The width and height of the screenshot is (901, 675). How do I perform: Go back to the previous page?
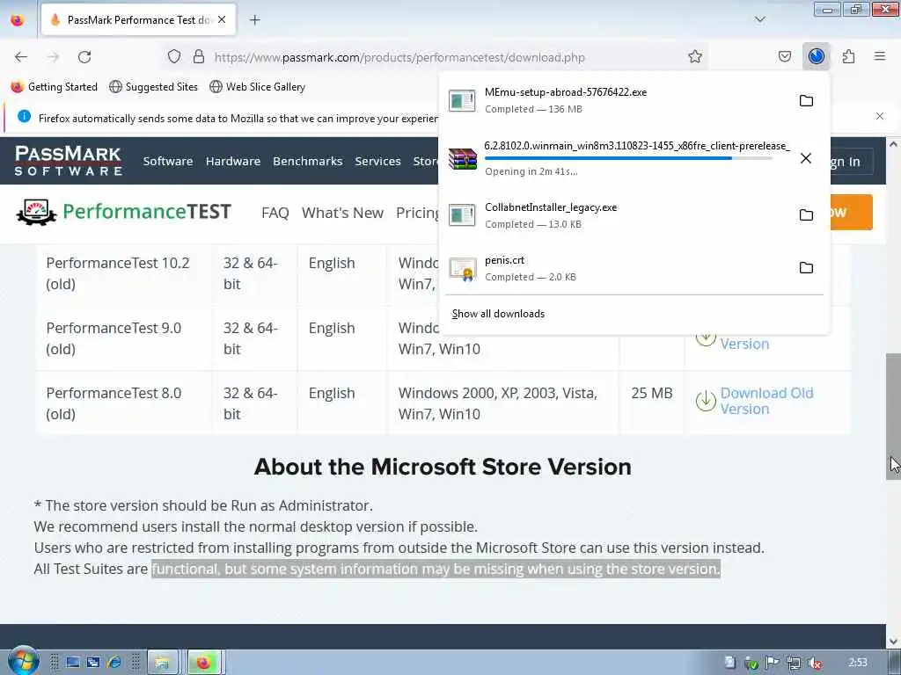pos(21,57)
